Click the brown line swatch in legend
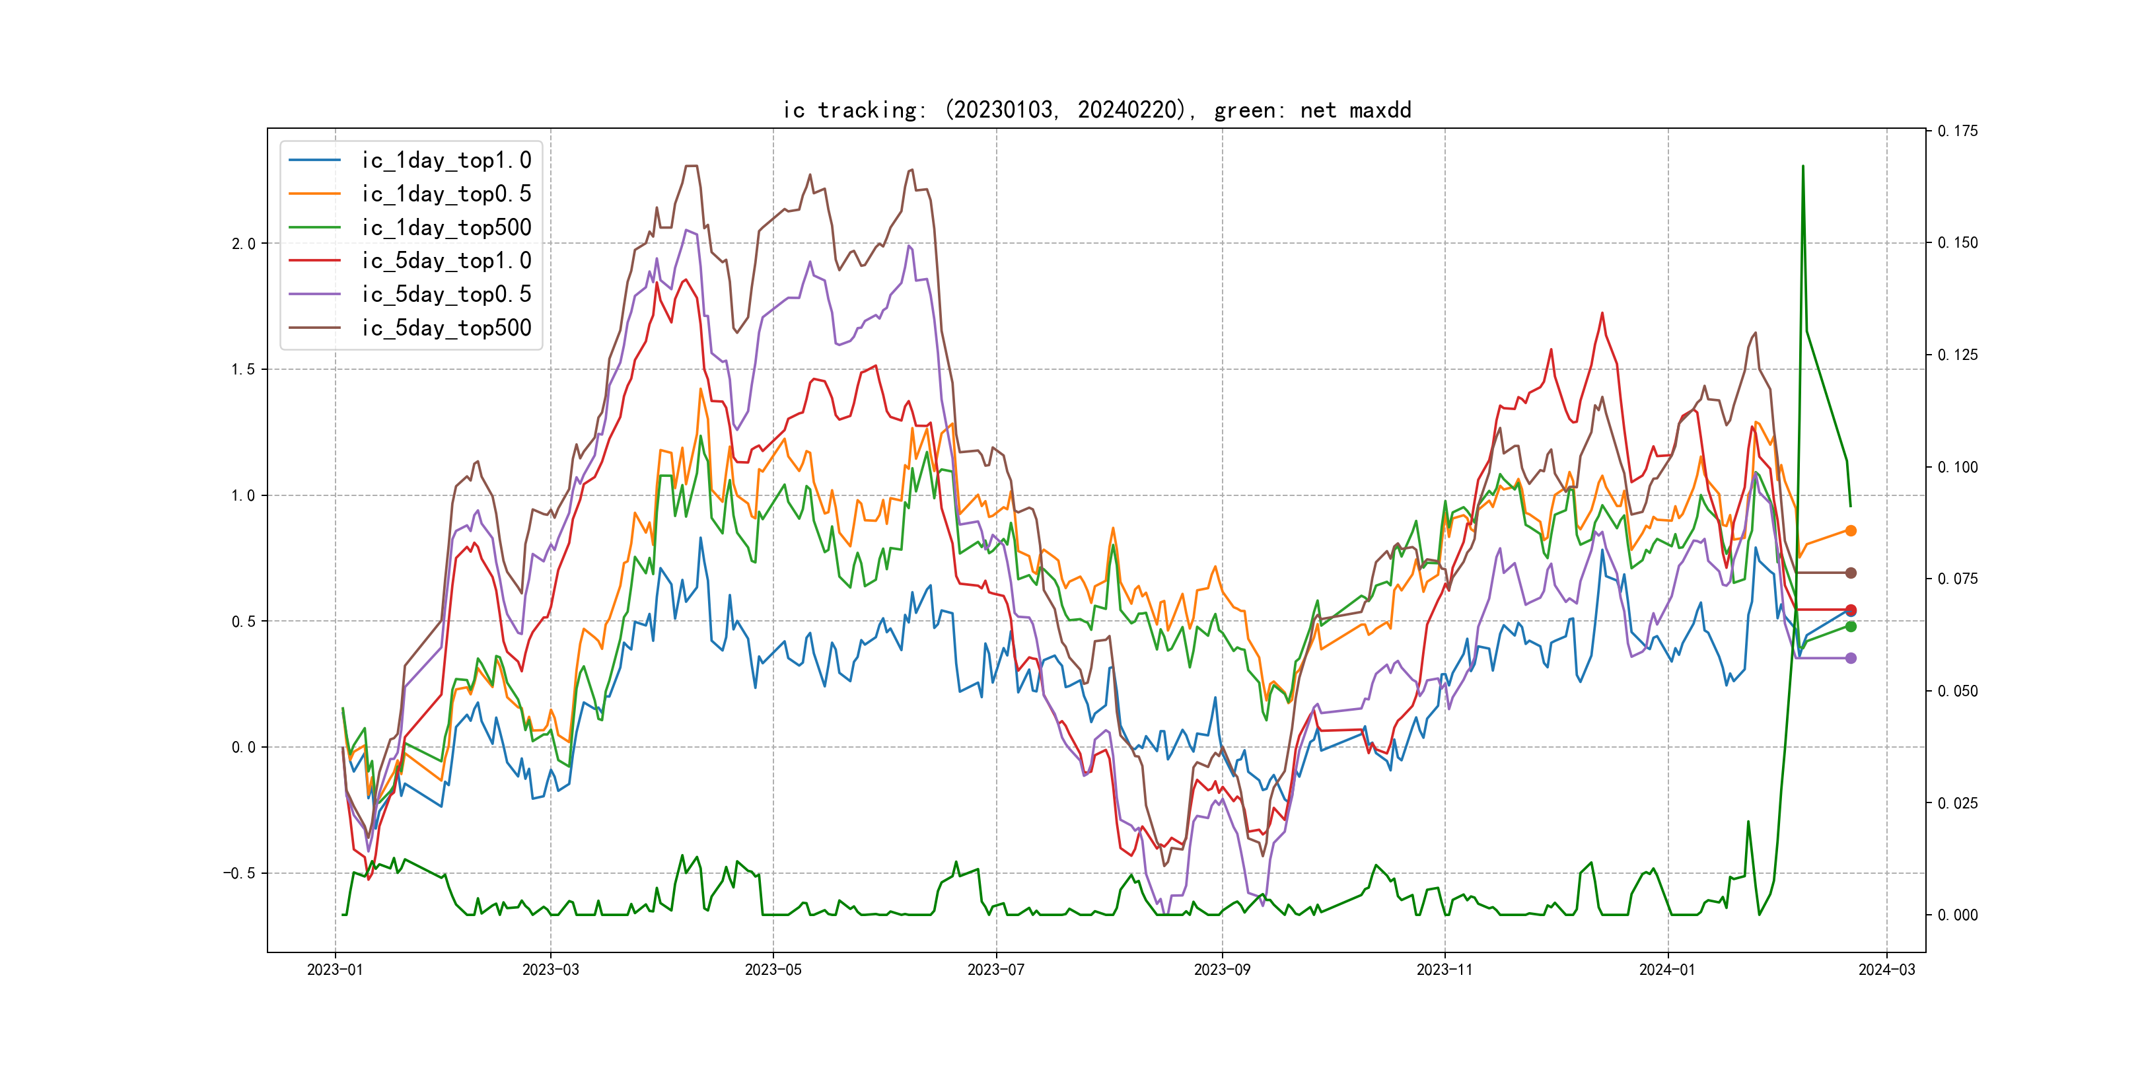This screenshot has height=1070, width=2140. (x=314, y=328)
